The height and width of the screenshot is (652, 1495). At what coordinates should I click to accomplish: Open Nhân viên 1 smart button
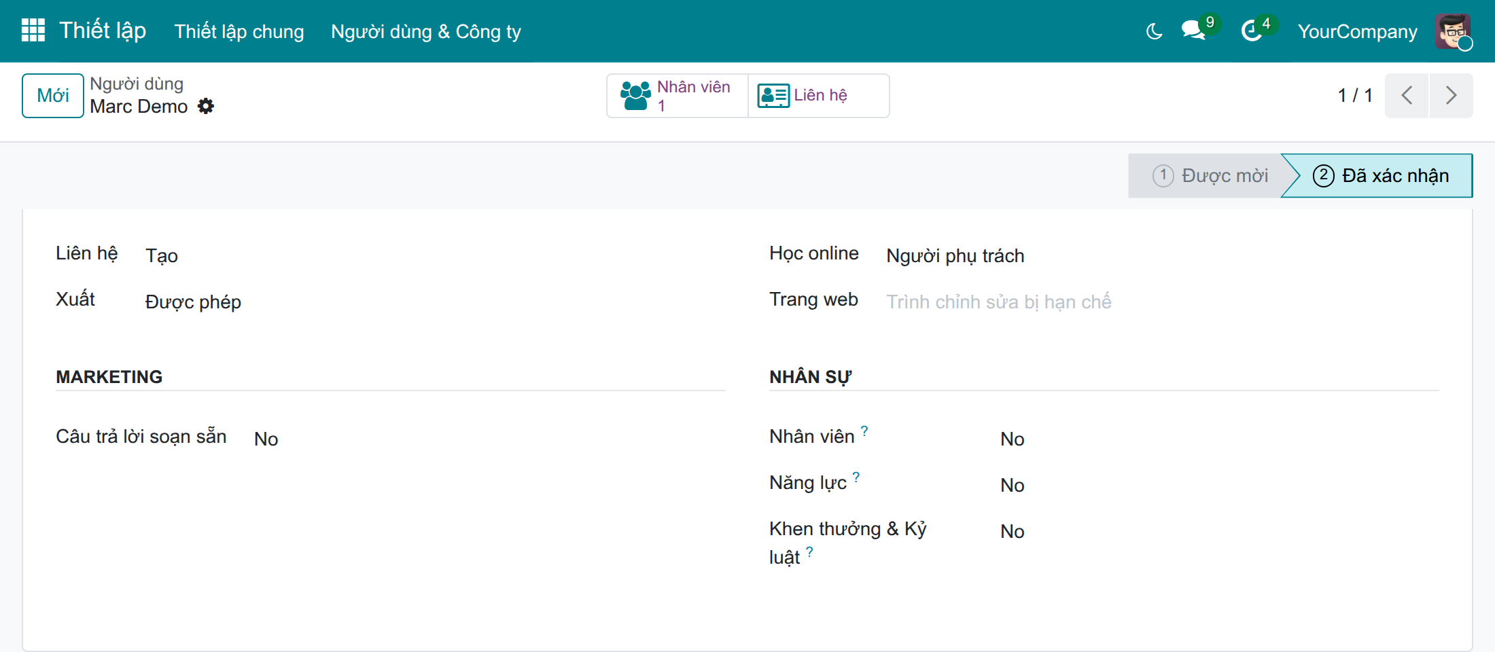678,96
